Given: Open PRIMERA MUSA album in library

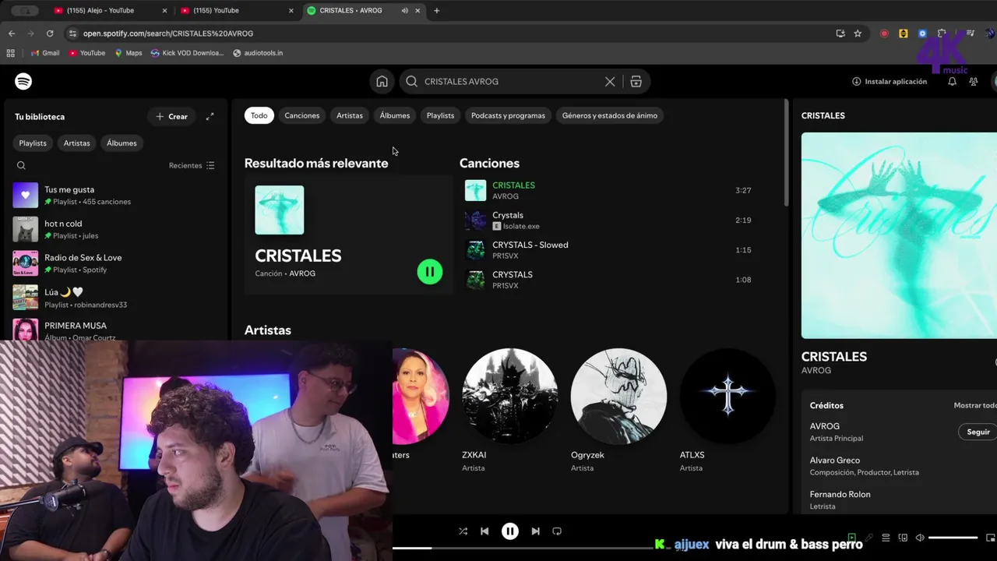Looking at the screenshot, I should click(x=114, y=330).
